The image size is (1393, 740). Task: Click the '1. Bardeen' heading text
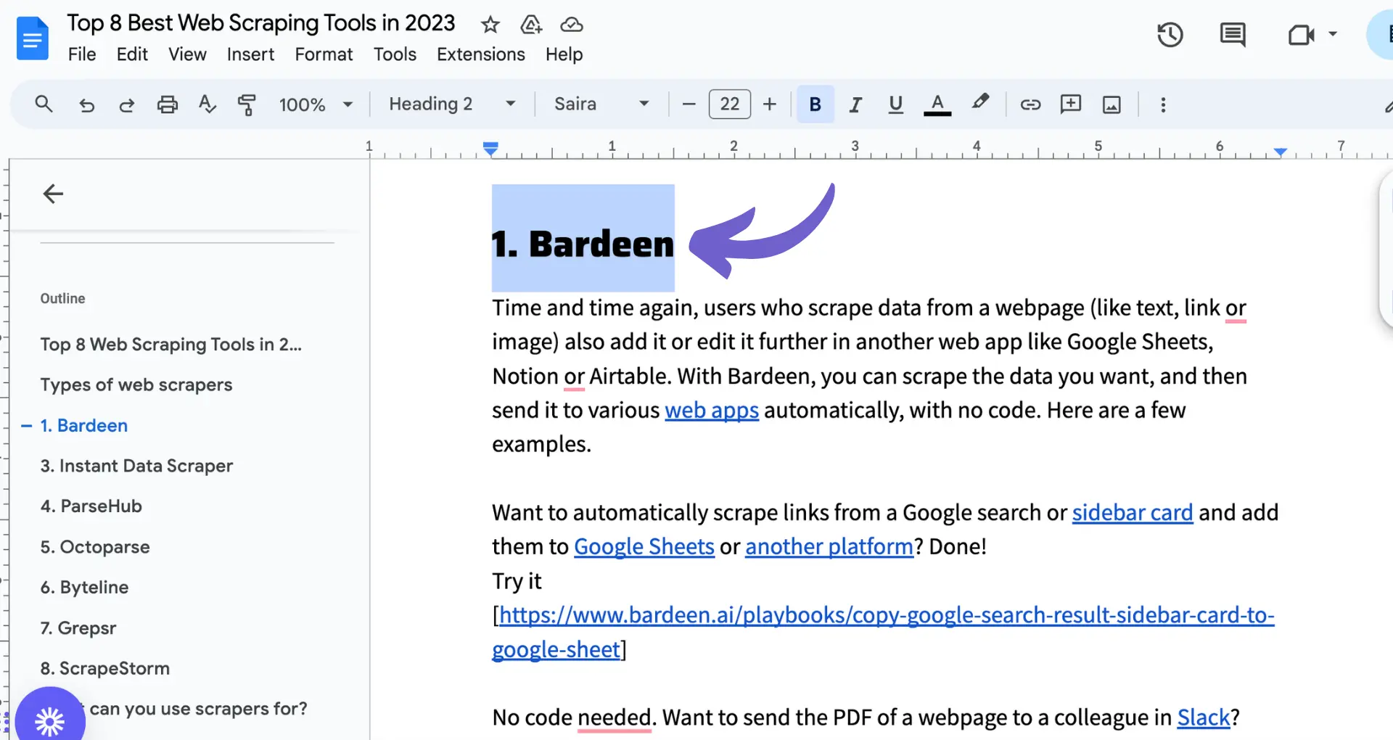click(x=583, y=244)
